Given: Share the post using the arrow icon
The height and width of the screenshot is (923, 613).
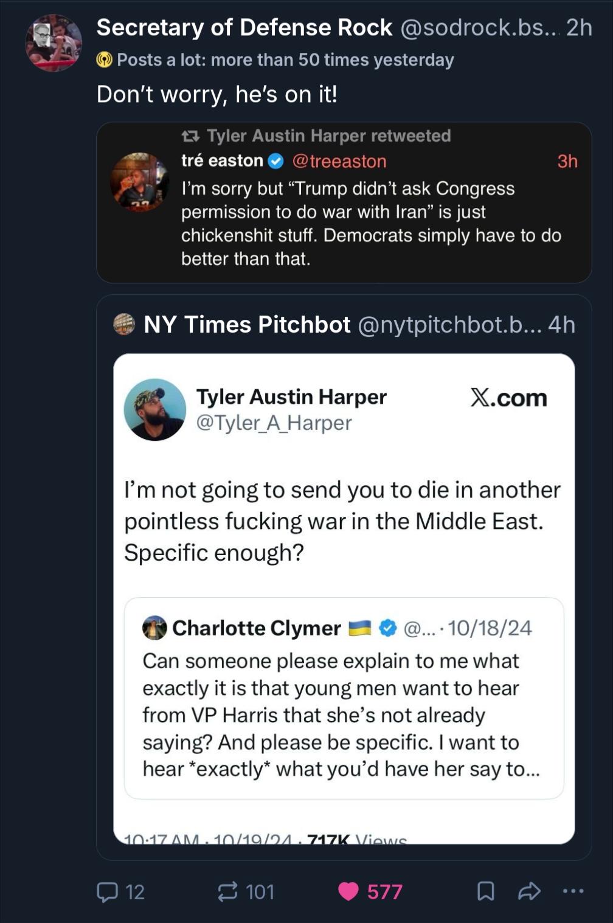Looking at the screenshot, I should (529, 891).
